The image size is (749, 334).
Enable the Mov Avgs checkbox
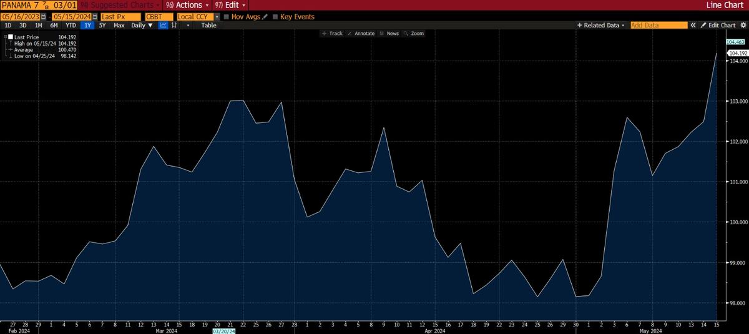(x=227, y=17)
